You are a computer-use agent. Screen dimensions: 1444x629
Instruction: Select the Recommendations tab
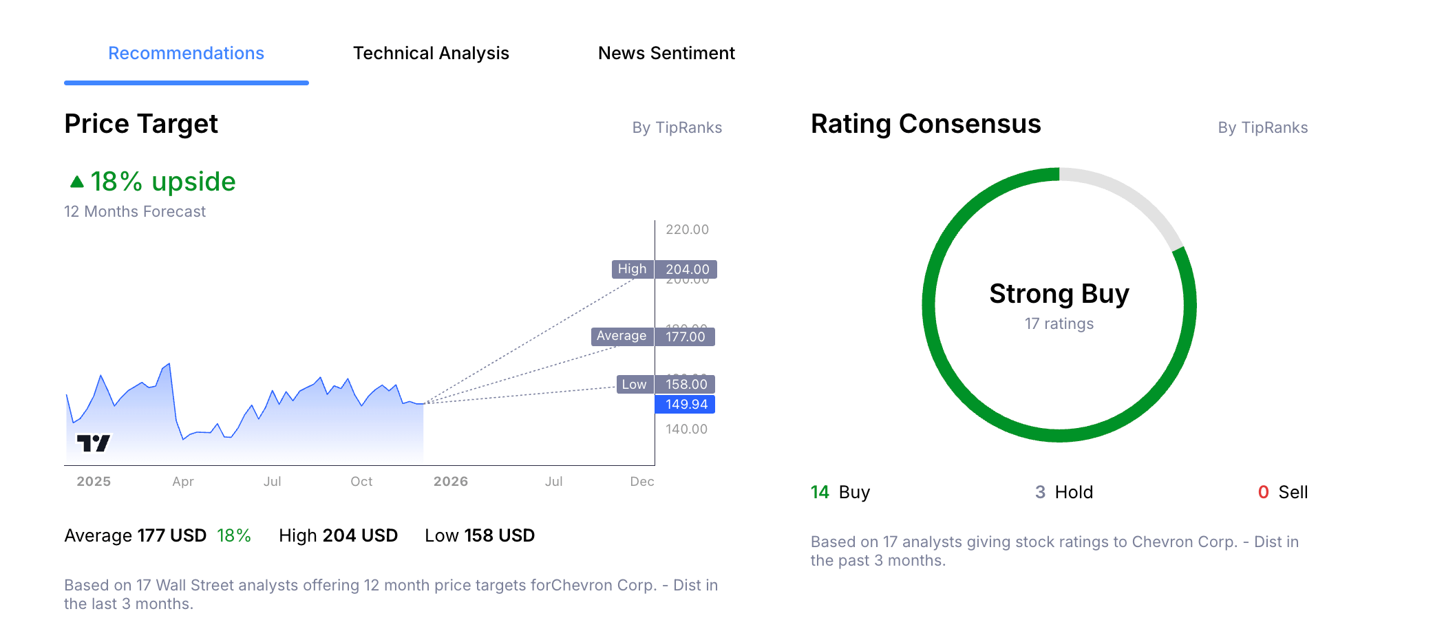pos(186,53)
